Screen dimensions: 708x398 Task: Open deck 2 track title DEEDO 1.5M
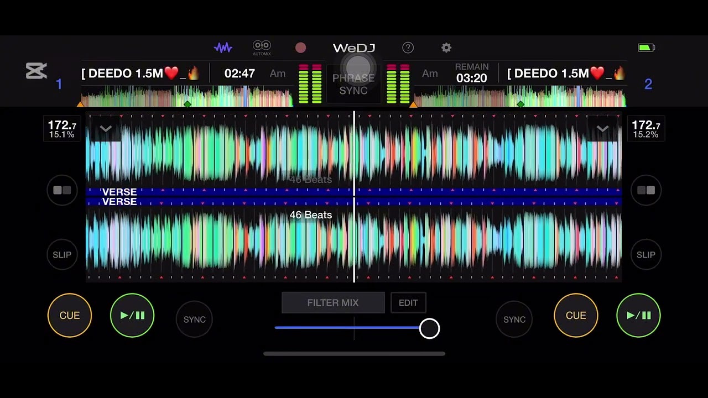click(566, 74)
